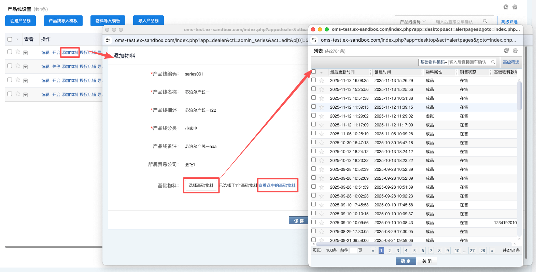Open selection dropdown arrow in 产品线设置 table header

[x=17, y=39]
